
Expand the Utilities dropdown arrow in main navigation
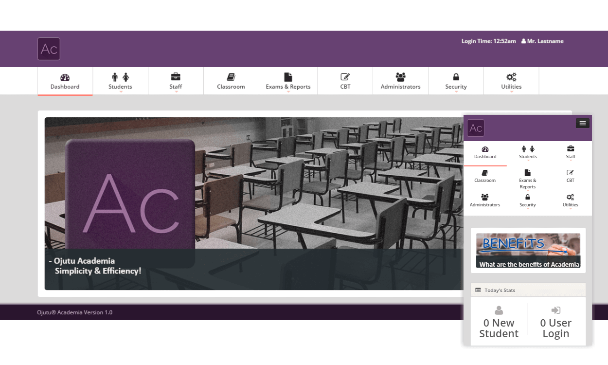[512, 91]
